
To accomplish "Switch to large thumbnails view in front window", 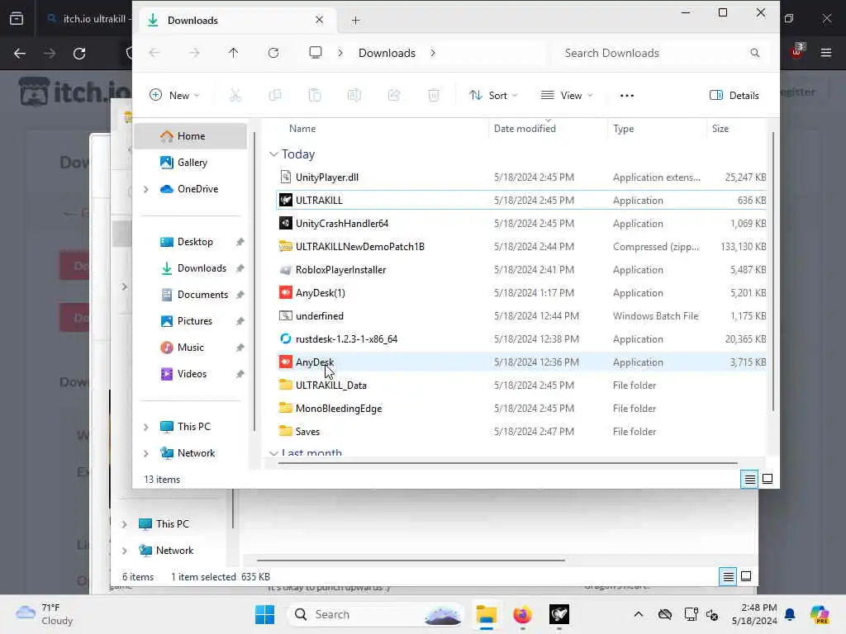I will [768, 479].
